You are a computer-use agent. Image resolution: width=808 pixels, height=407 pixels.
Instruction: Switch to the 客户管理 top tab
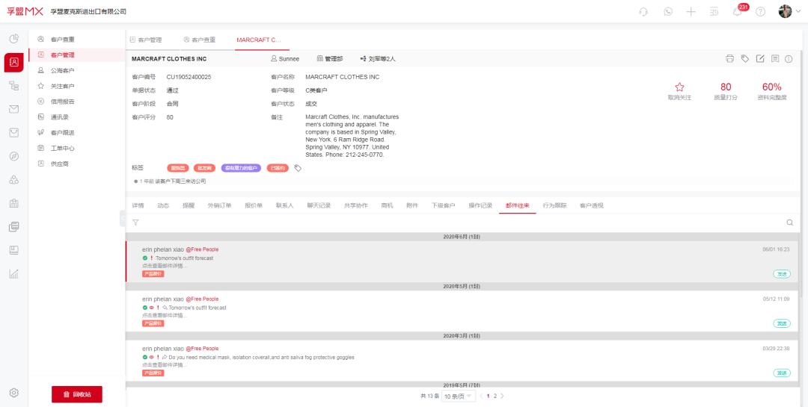pos(146,40)
